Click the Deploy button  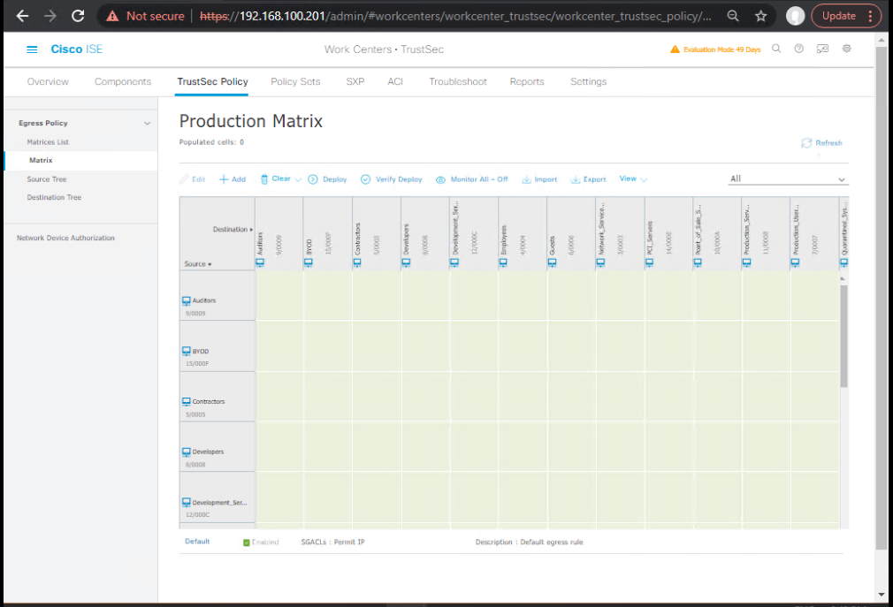click(x=327, y=179)
